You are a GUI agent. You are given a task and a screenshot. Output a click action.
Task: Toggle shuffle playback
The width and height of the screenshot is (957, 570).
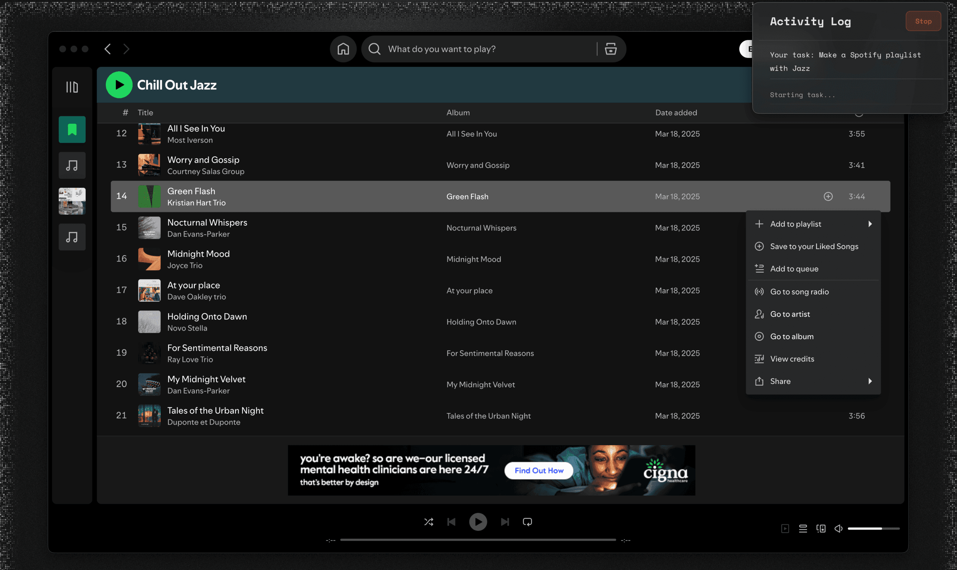428,522
